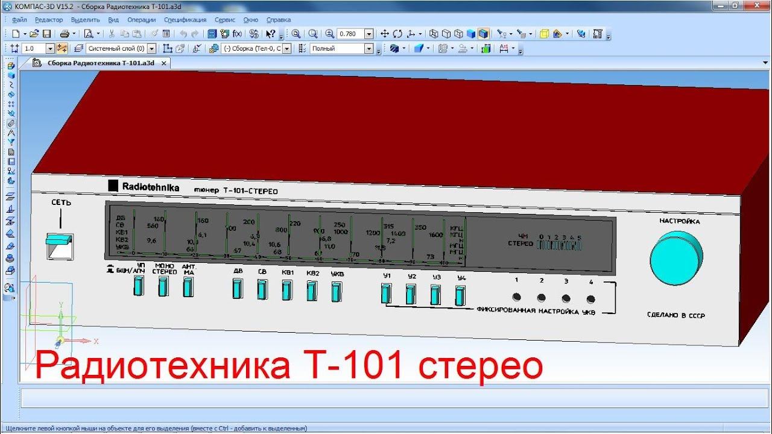This screenshot has width=772, height=434.
Task: Open the Вид menu
Action: [x=114, y=19]
